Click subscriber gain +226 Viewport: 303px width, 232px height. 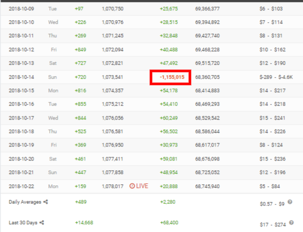[x=80, y=22]
